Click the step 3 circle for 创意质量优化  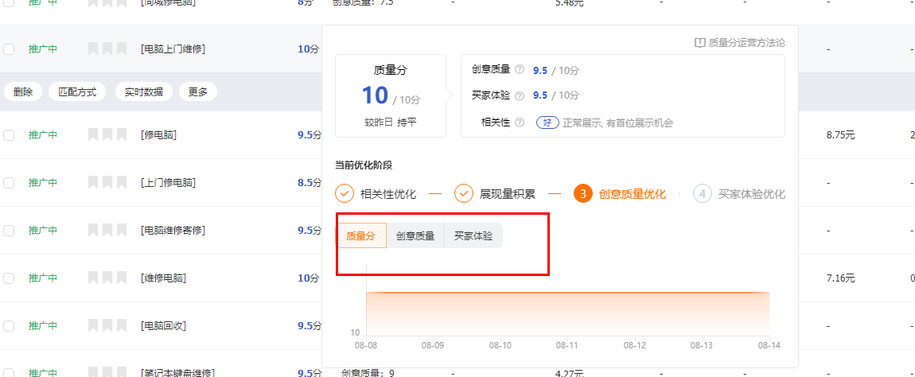pos(583,193)
